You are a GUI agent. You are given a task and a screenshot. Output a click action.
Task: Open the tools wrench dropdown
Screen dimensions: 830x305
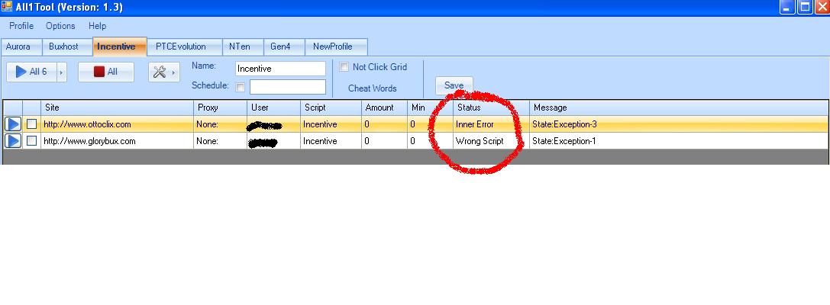pyautogui.click(x=163, y=72)
